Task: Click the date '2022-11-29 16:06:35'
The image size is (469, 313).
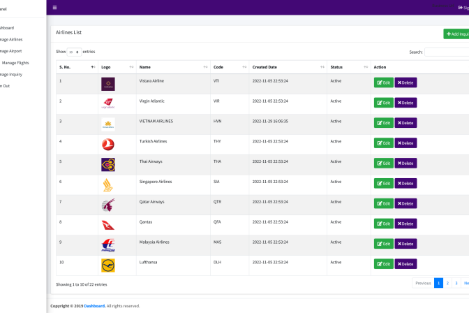Action: (270, 122)
